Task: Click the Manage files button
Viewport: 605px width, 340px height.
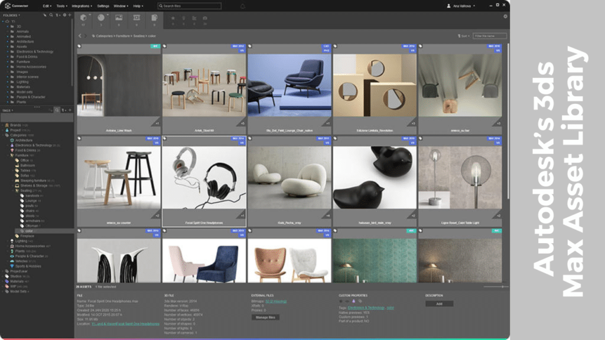Action: coord(265,317)
